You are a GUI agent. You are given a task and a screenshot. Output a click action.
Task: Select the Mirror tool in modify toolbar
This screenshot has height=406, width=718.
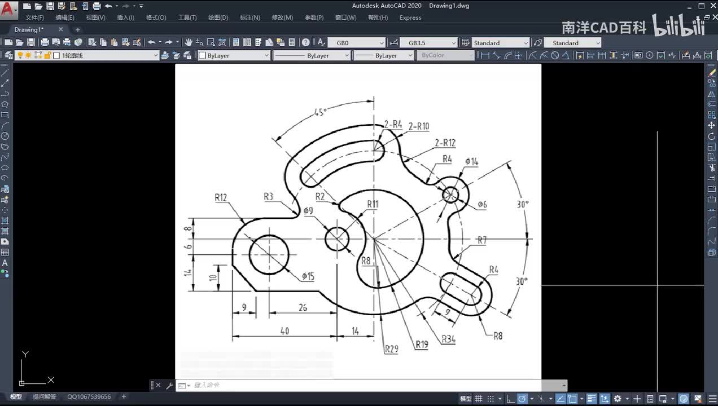coord(712,94)
